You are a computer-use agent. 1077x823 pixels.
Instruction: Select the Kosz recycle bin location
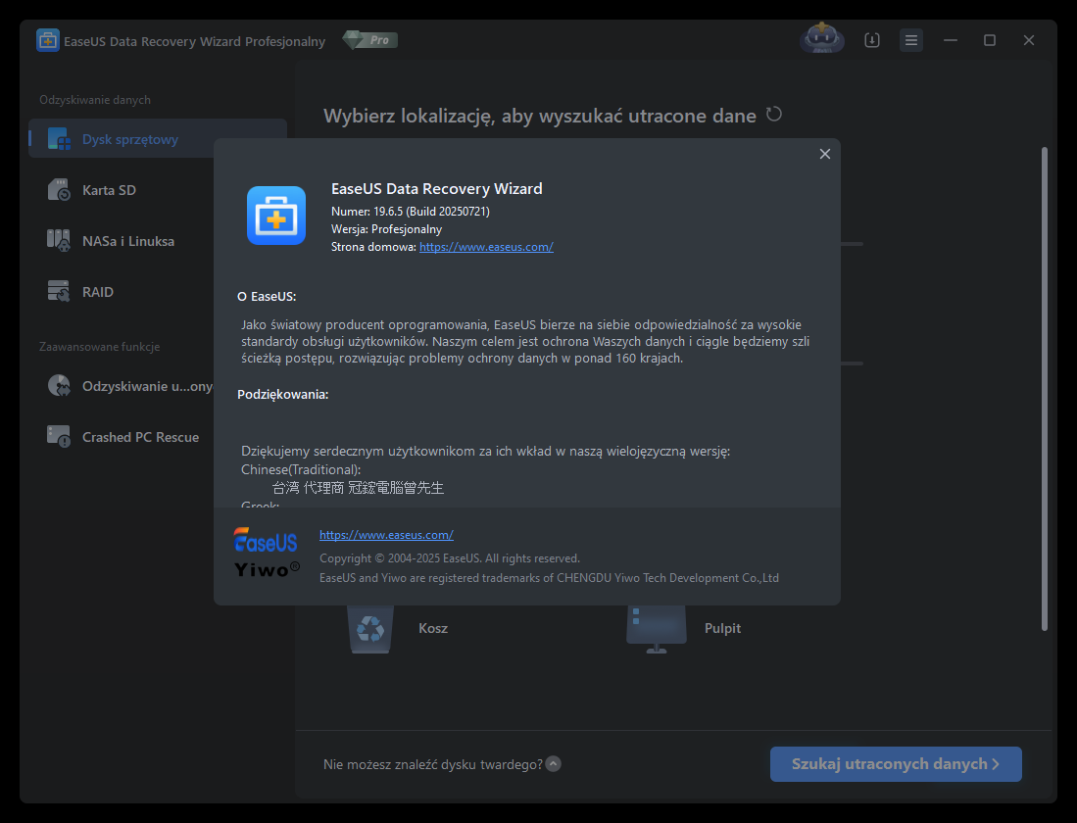(399, 628)
